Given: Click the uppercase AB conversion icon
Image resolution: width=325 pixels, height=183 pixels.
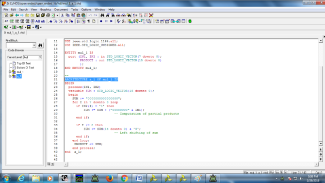Looking at the screenshot, I should tap(38, 21).
